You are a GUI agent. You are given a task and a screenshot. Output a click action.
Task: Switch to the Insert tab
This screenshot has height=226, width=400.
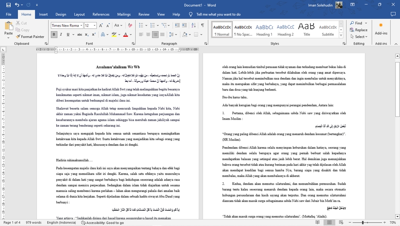[43, 14]
